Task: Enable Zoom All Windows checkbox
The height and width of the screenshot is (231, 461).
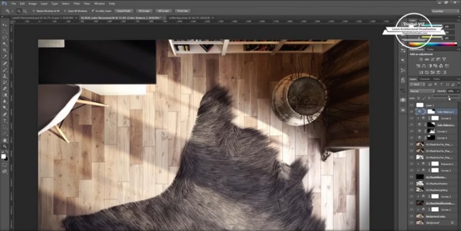Action: point(65,11)
